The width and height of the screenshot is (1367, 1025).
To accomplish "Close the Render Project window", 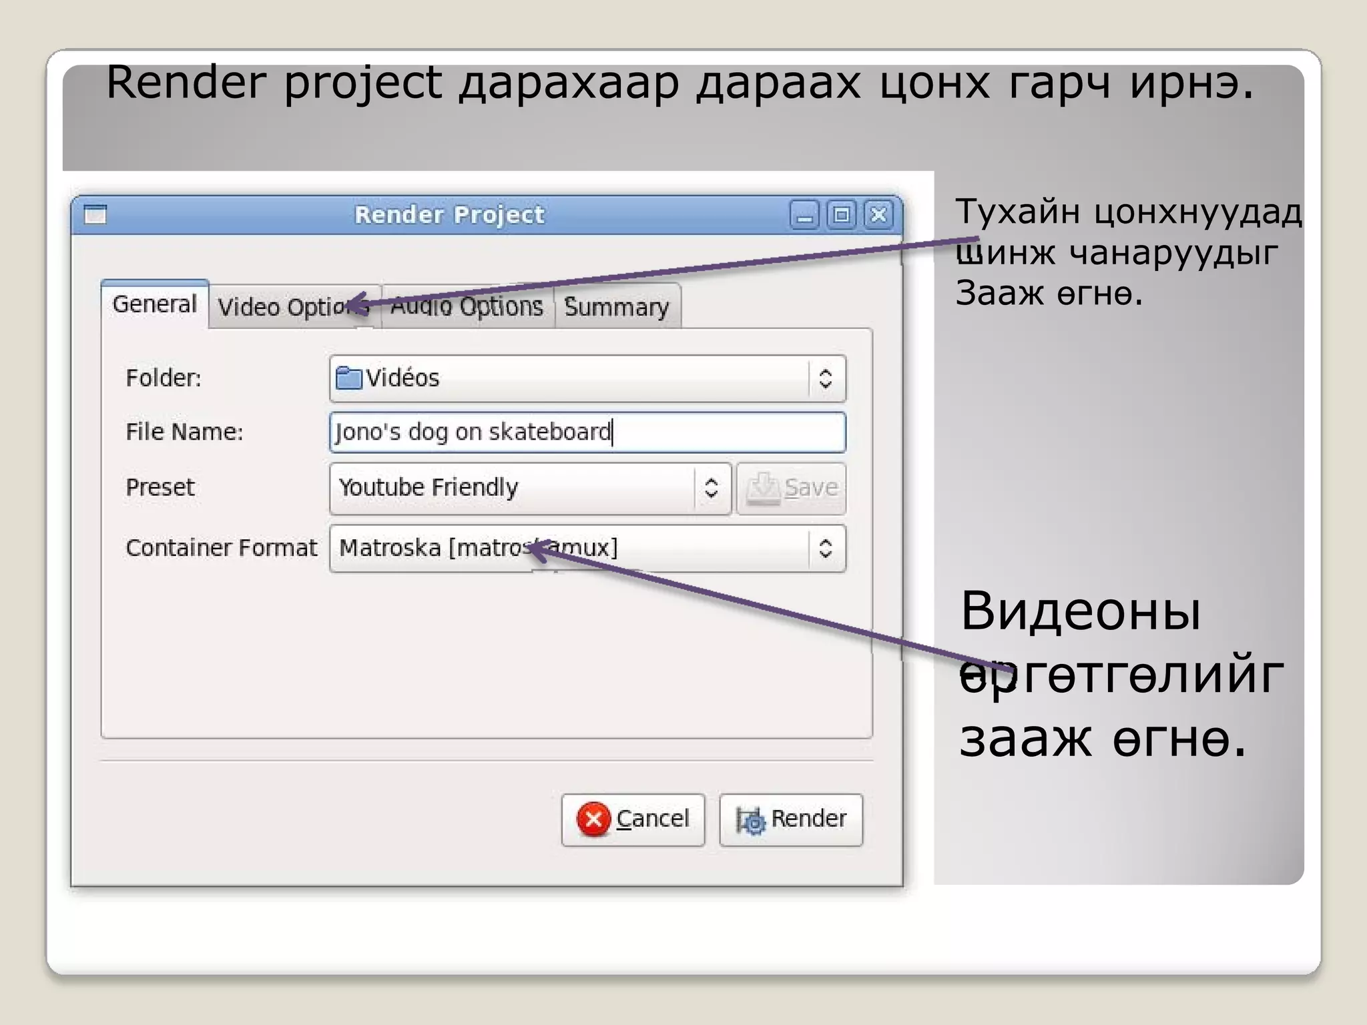I will coord(878,215).
